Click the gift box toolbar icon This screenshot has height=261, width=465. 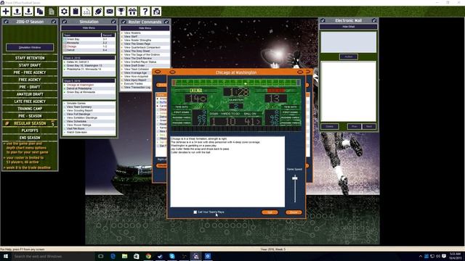click(x=132, y=12)
